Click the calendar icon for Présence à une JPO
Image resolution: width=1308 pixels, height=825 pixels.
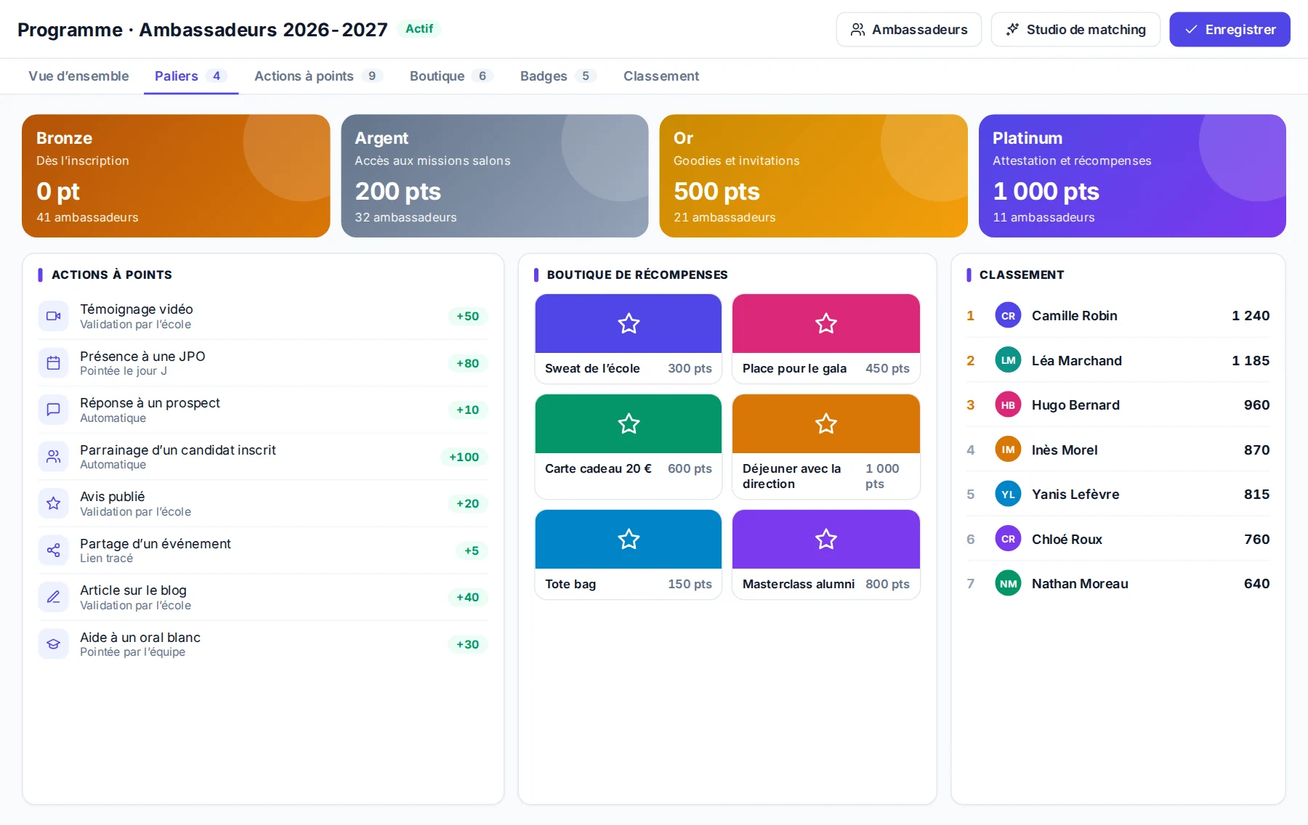click(53, 363)
